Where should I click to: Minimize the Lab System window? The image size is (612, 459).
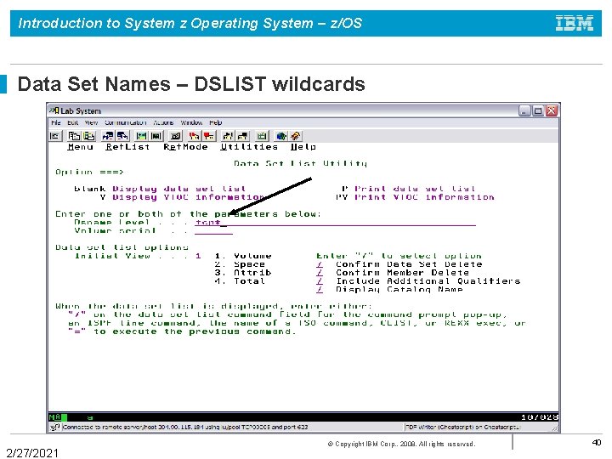pyautogui.click(x=524, y=110)
